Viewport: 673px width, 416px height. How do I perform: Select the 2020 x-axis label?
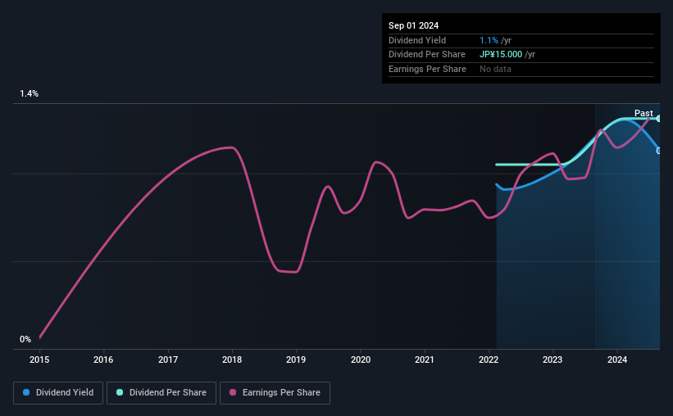tap(361, 359)
